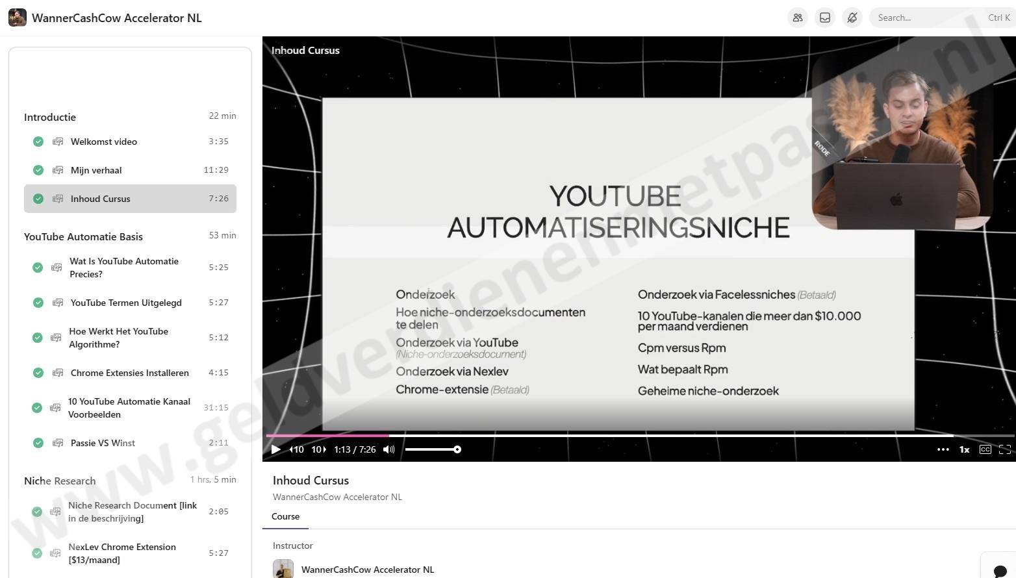Click the Search input field
The image size is (1016, 578).
coord(929,18)
